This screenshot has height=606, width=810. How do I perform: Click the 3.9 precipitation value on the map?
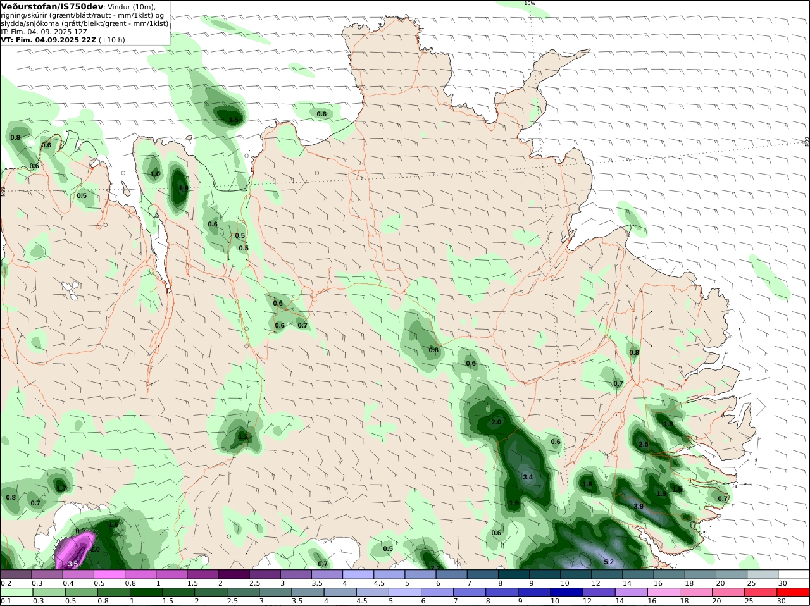(x=639, y=506)
